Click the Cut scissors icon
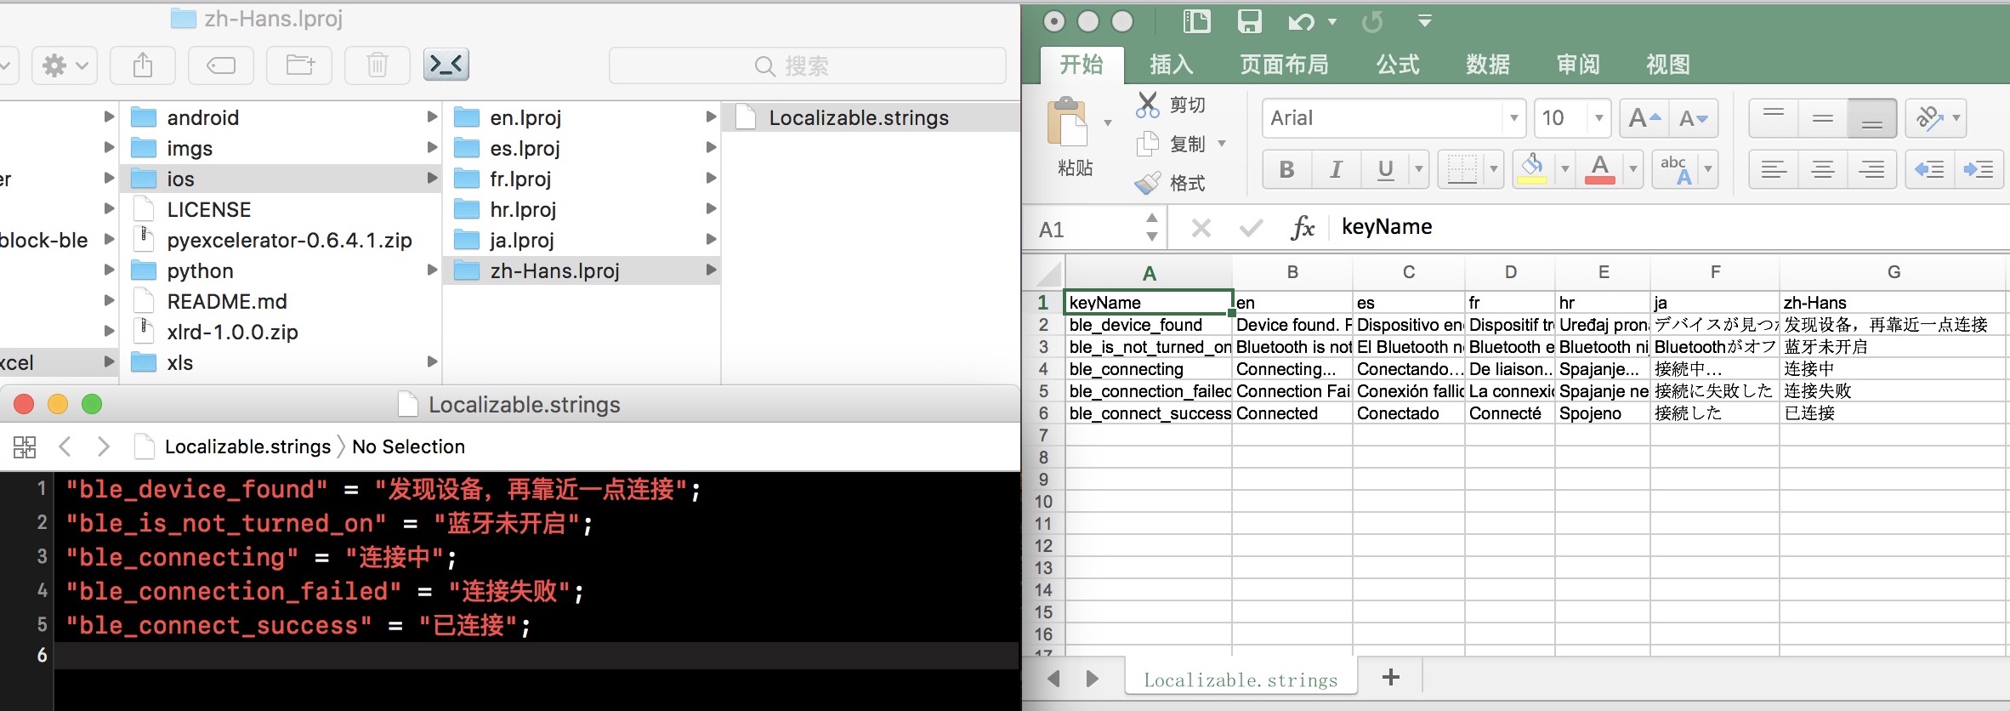Viewport: 2010px width, 711px height. [x=1148, y=105]
